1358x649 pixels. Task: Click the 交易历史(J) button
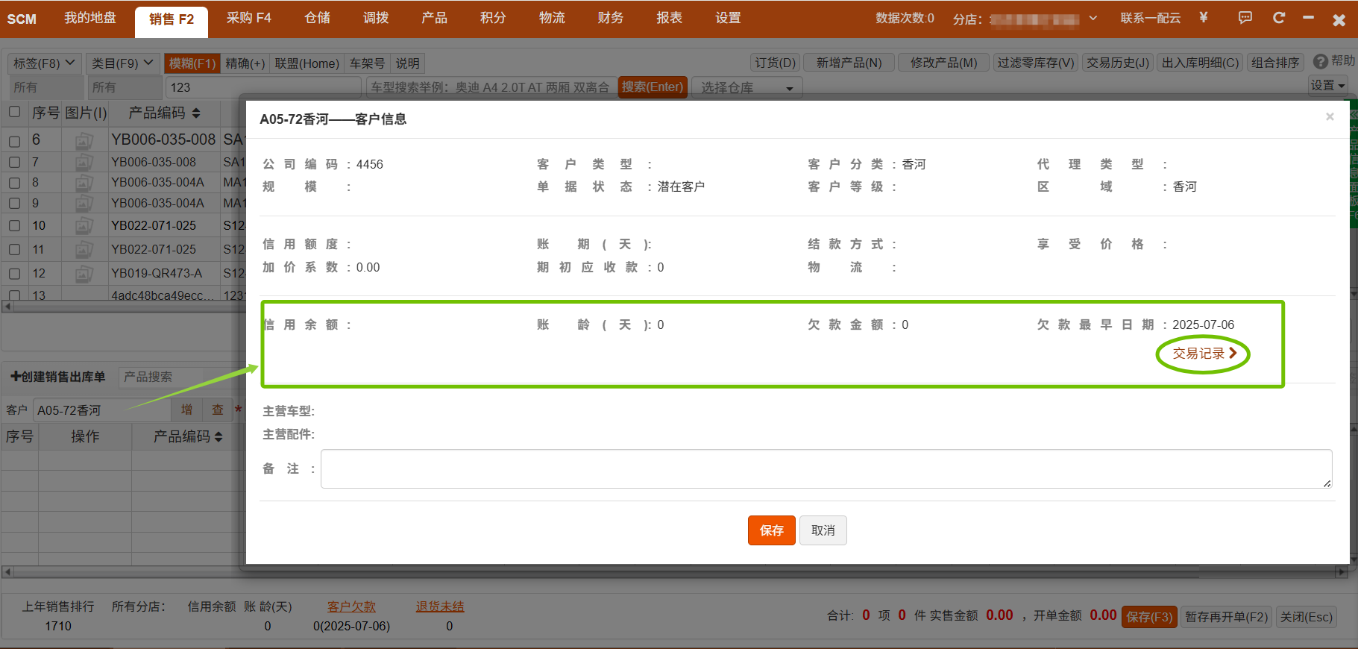(x=1118, y=63)
